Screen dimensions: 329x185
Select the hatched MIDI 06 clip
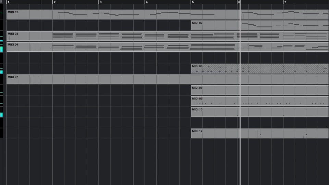pyautogui.click(x=260, y=69)
